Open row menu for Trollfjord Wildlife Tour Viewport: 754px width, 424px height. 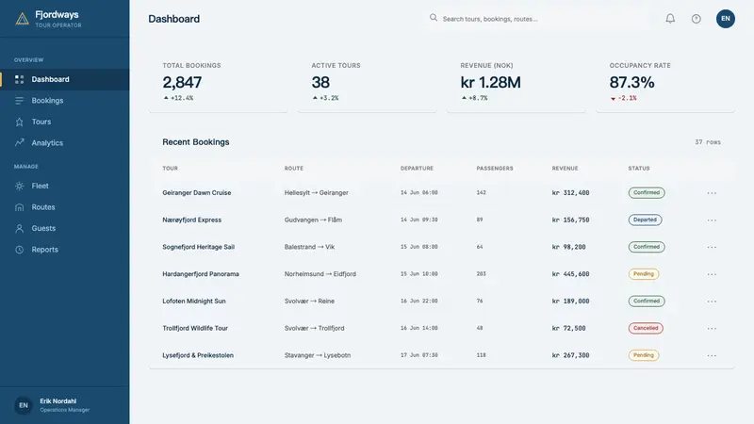[x=712, y=328]
